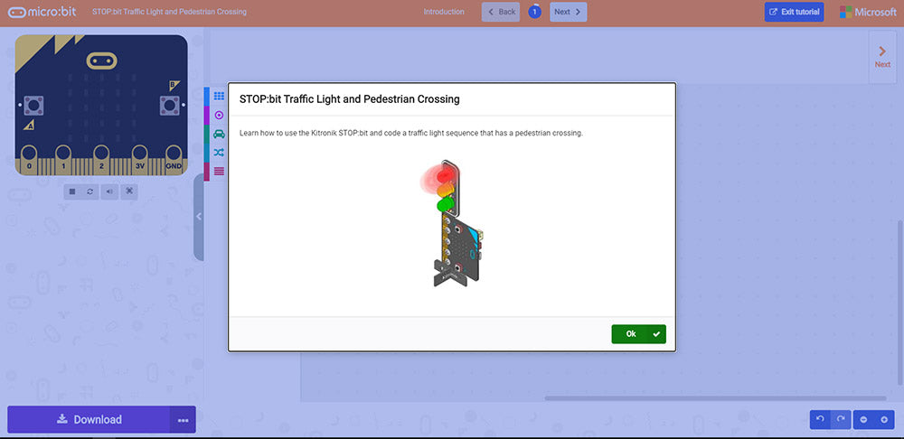Viewport: 904px width, 439px height.
Task: Click the micro:bit logo
Action: (x=42, y=12)
